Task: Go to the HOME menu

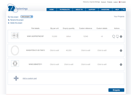Action: click(x=52, y=10)
